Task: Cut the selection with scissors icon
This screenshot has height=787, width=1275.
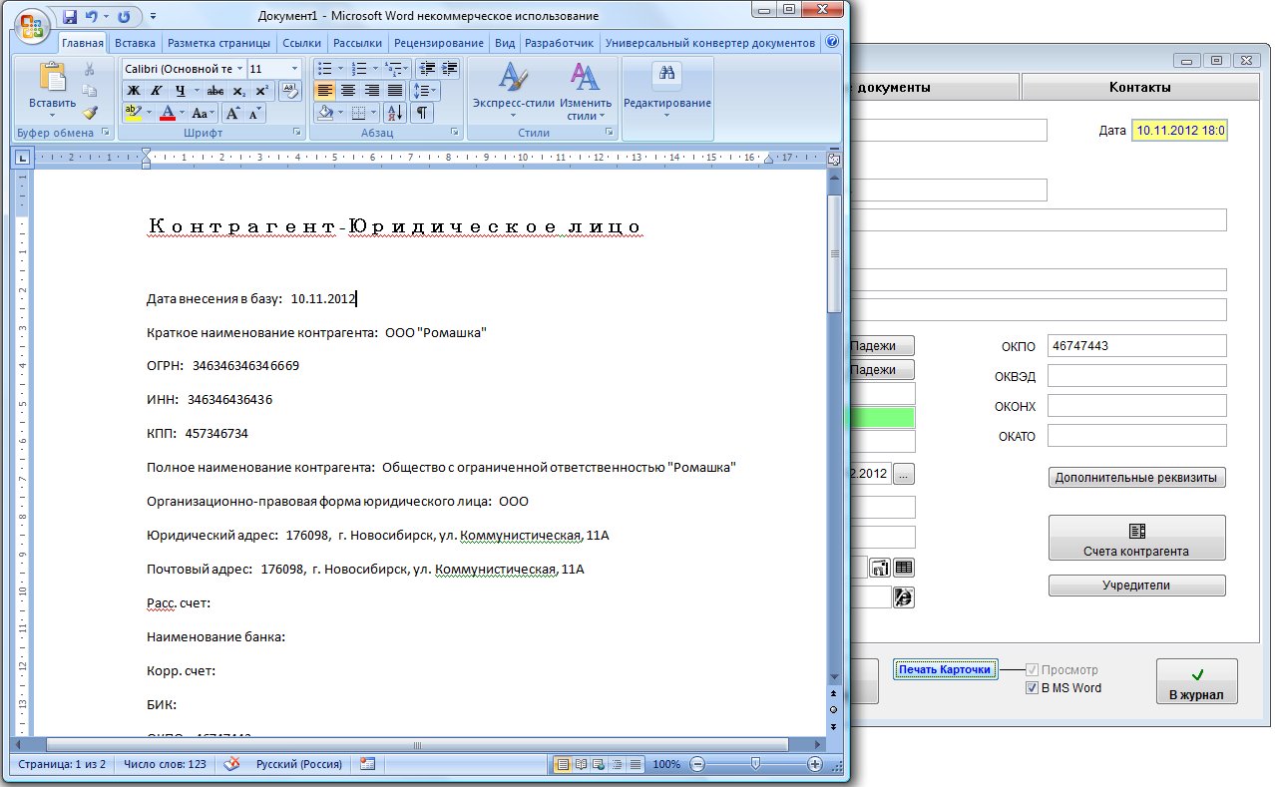Action: (x=89, y=69)
